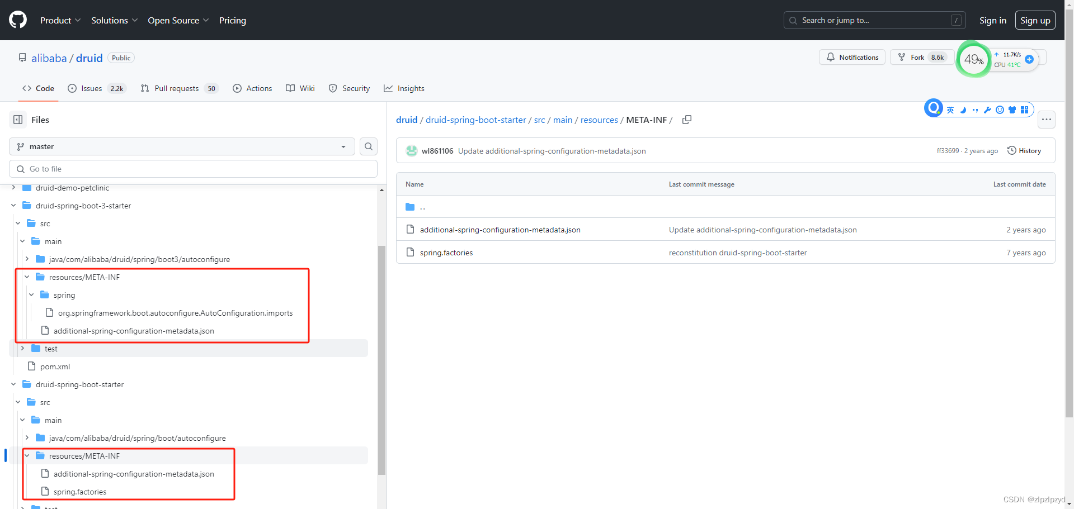Collapse the Files side panel icon
The height and width of the screenshot is (509, 1074).
[18, 120]
